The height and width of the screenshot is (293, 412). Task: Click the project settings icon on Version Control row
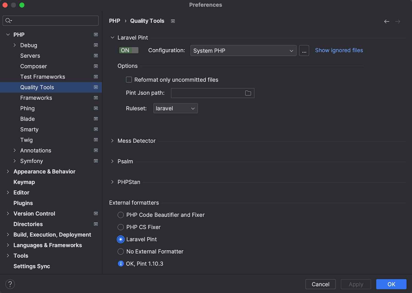pos(96,214)
